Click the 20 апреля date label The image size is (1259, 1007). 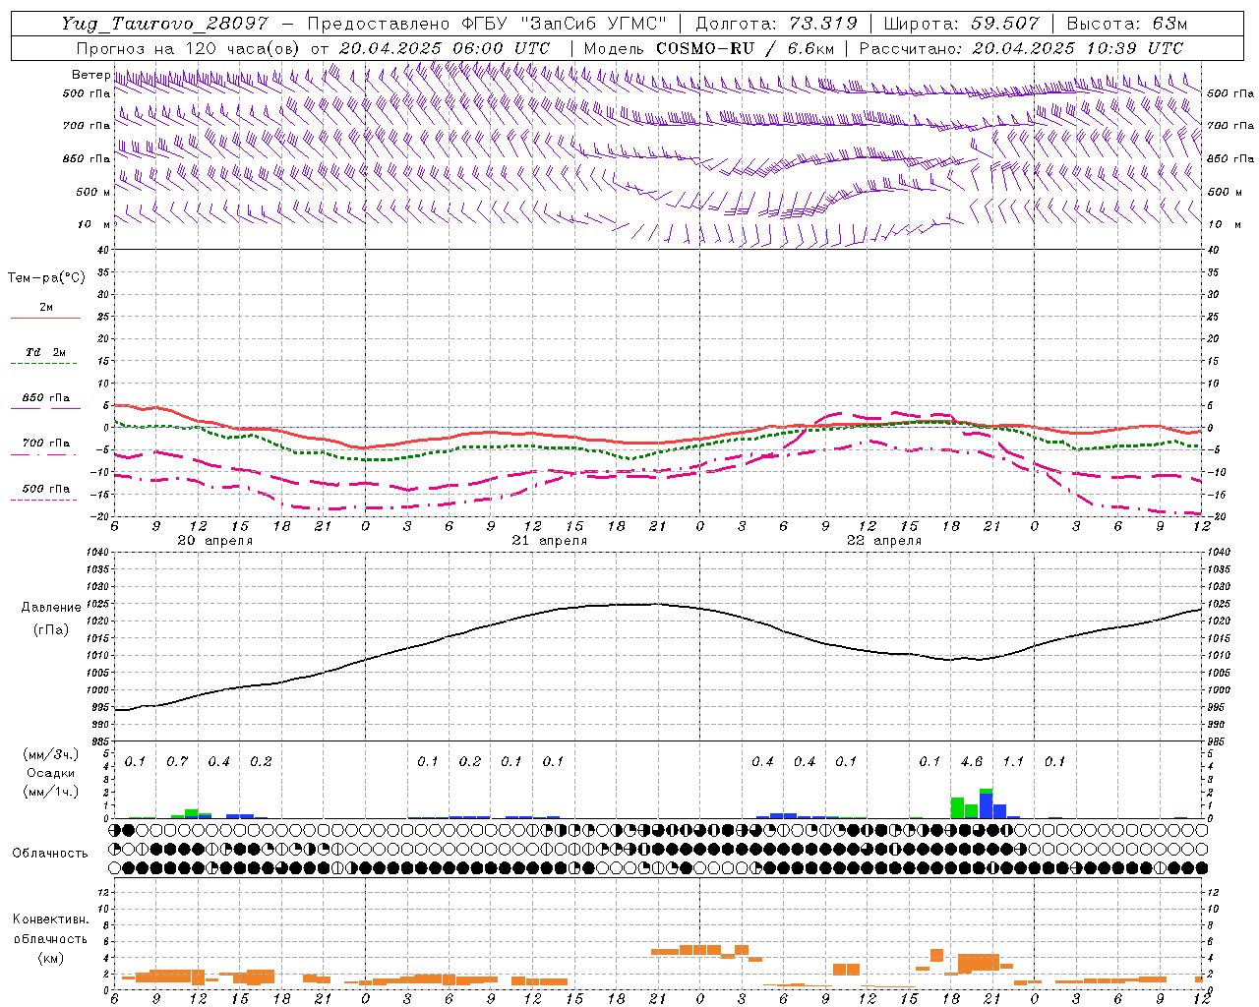pos(214,541)
